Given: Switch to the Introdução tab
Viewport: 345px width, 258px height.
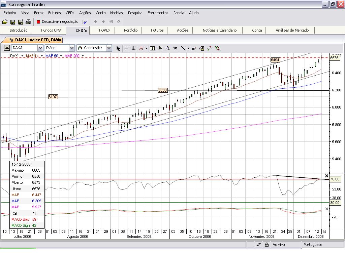Looking at the screenshot, I should point(18,30).
